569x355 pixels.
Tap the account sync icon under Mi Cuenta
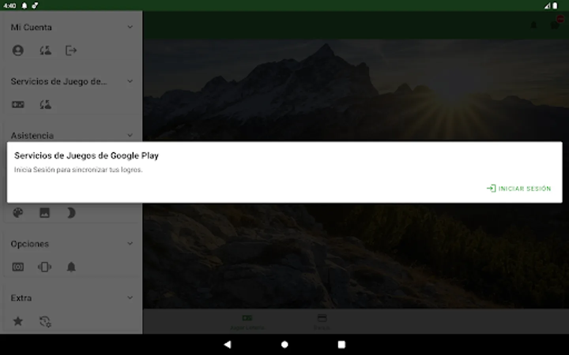click(45, 50)
